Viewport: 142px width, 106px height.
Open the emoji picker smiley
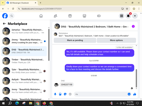(x=129, y=94)
